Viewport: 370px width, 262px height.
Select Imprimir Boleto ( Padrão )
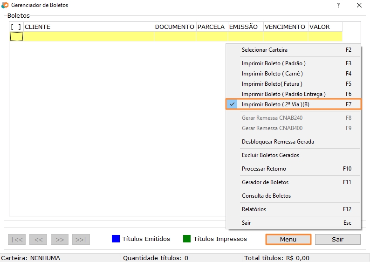[293, 63]
